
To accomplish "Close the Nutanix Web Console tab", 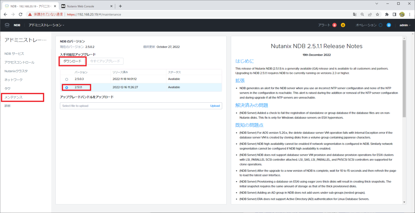I will (x=111, y=6).
